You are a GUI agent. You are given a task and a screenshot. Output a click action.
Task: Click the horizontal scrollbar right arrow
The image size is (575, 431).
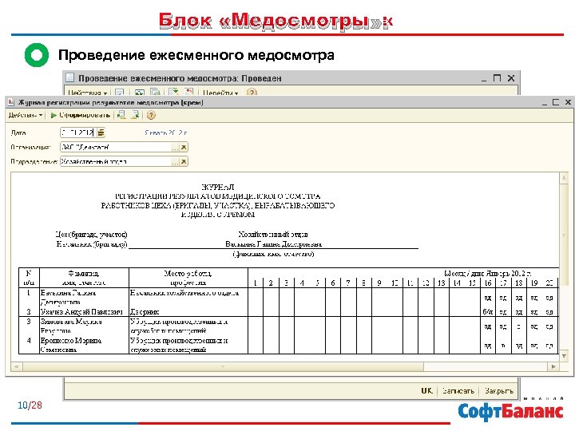[553, 366]
